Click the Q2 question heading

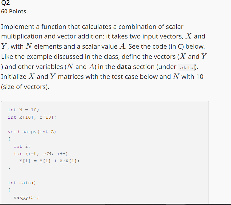pos(5,3)
